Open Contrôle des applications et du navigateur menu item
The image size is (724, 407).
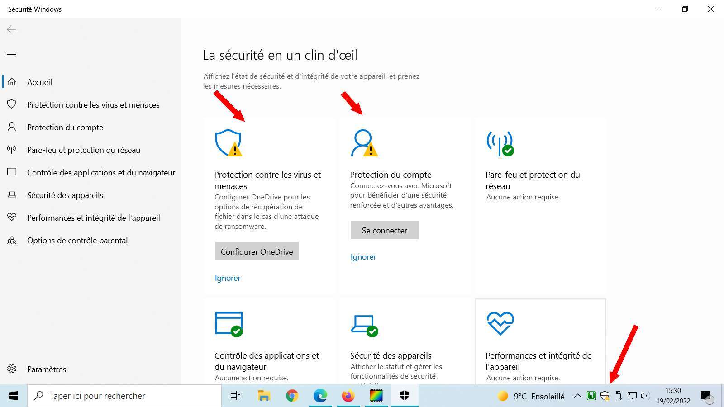[x=101, y=172]
